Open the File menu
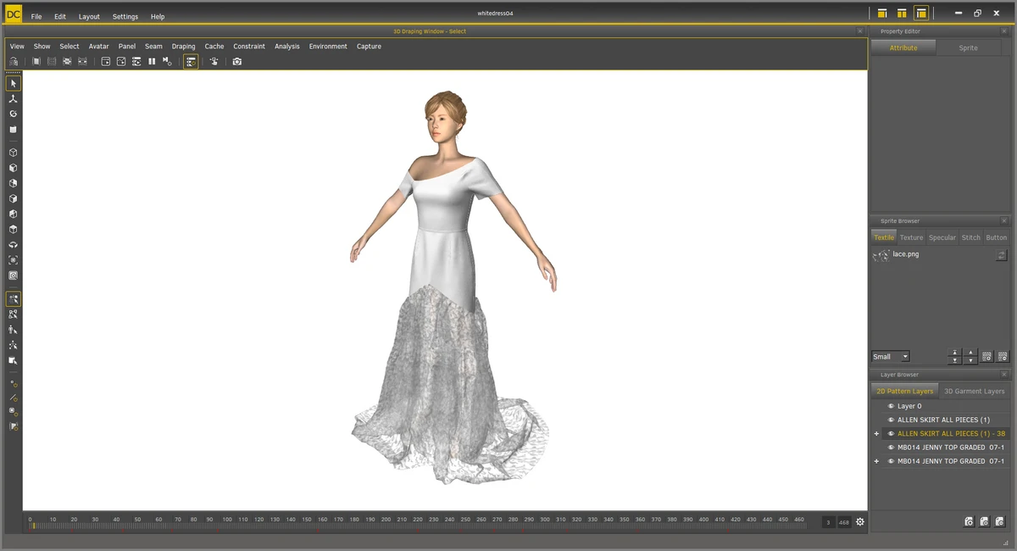The image size is (1017, 551). [36, 17]
